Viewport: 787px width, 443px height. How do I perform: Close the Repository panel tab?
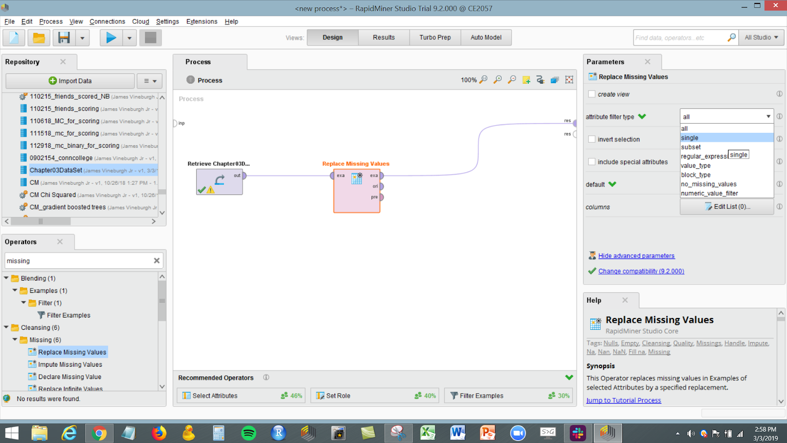pyautogui.click(x=63, y=62)
